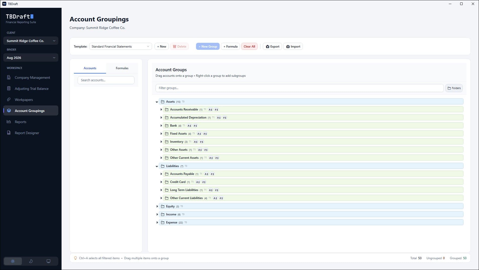Click the #-sort badge on Other Current Liabilities
The height and width of the screenshot is (270, 479).
click(221, 198)
